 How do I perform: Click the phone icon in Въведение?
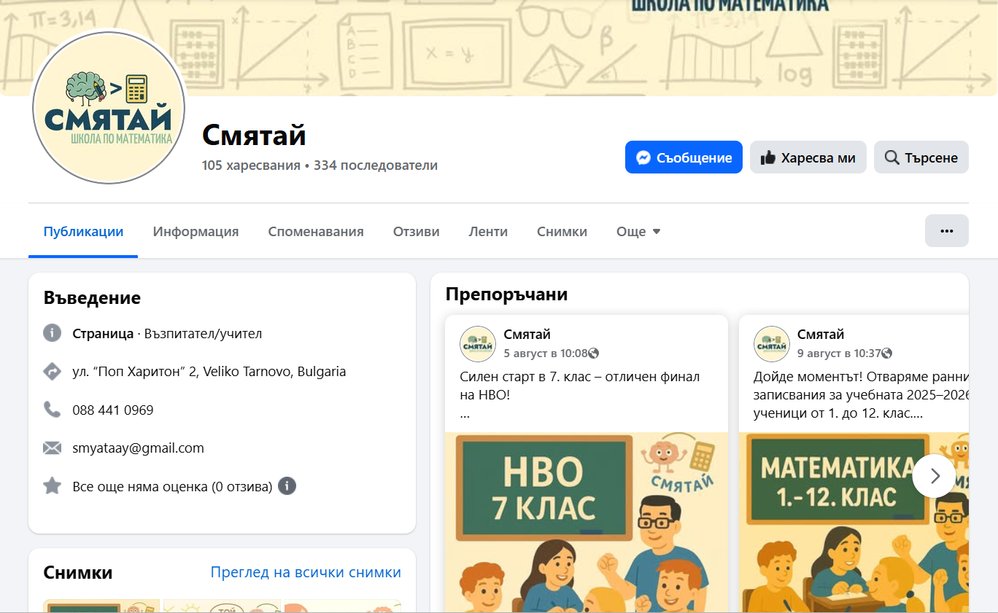52,410
